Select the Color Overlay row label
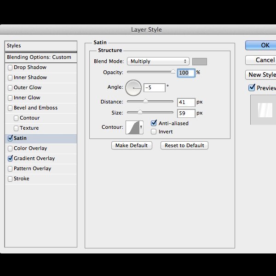The height and width of the screenshot is (276, 276). tap(30, 148)
